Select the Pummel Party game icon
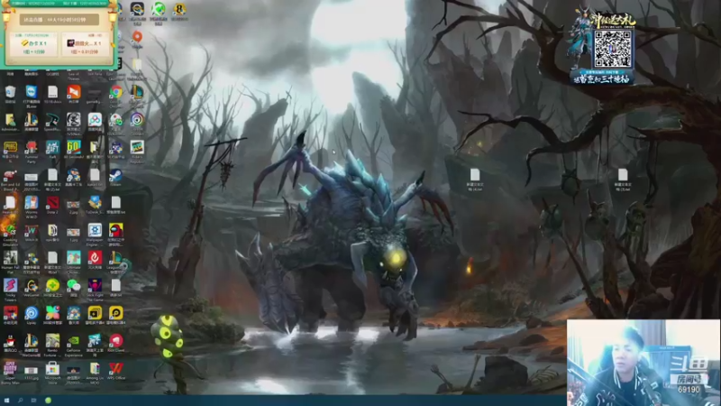 click(x=32, y=147)
